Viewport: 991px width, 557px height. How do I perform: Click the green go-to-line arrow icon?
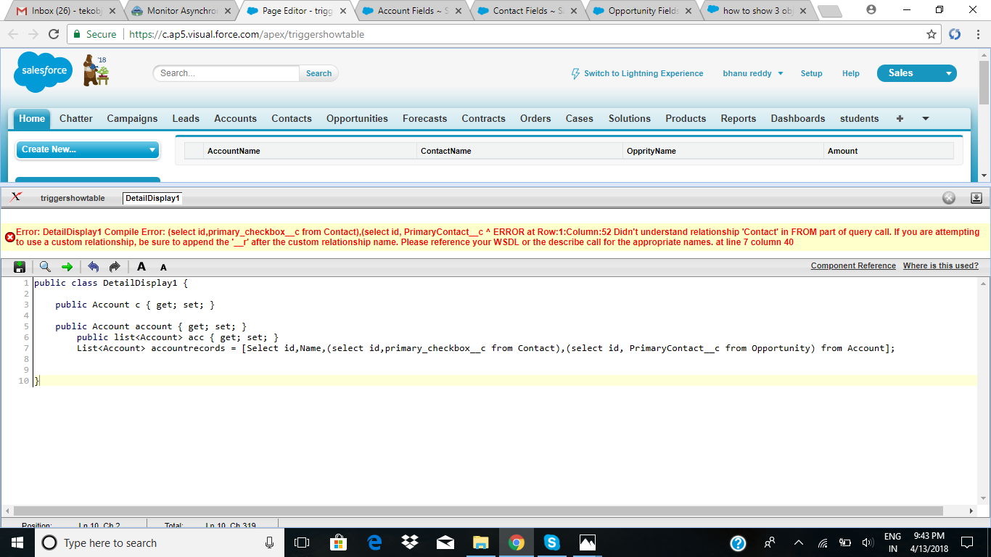point(67,267)
